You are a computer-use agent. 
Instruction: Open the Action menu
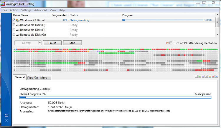click(14, 10)
